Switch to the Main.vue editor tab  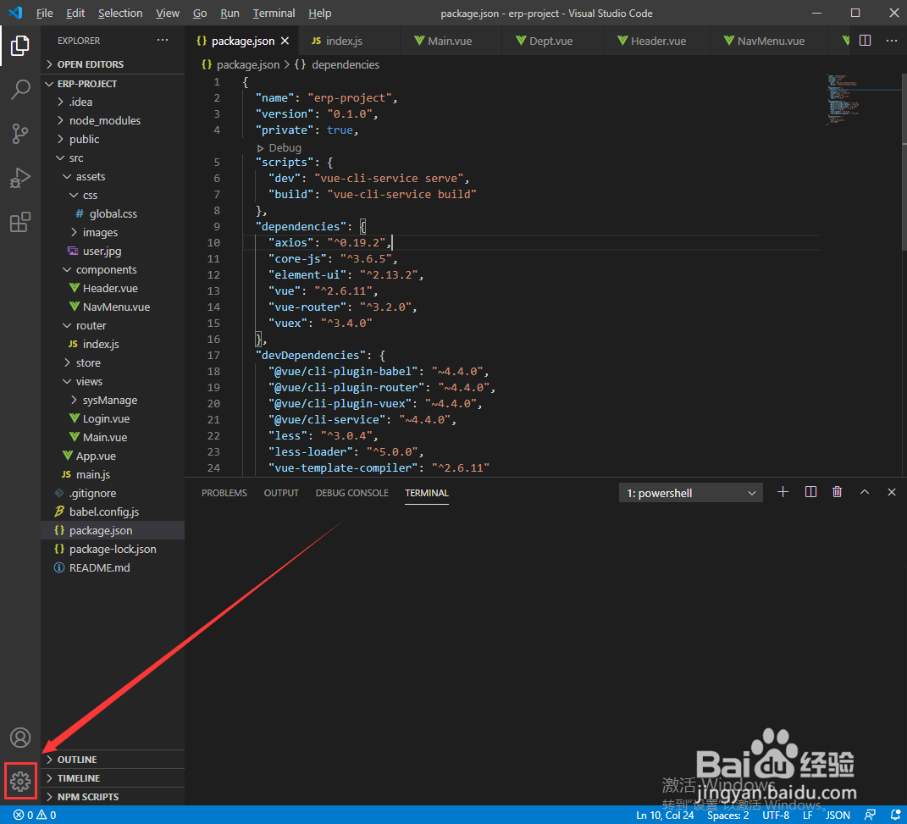(x=450, y=41)
